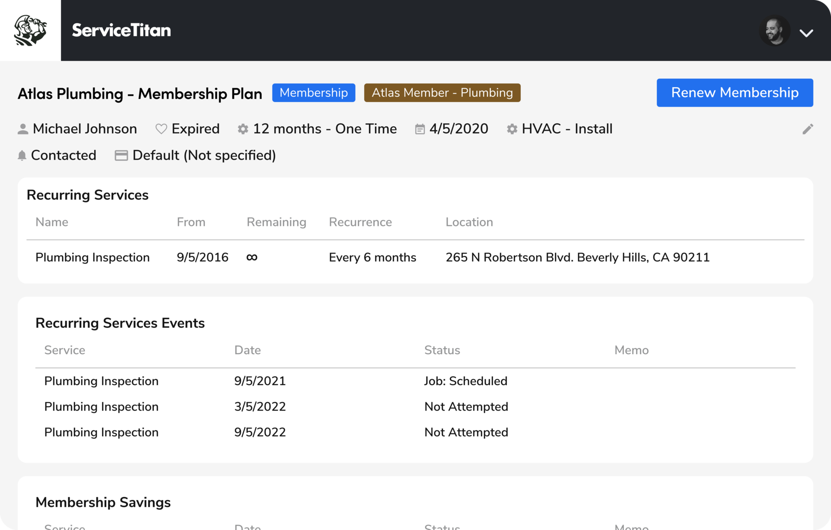Open the Plumbing Inspection recurring service
Viewport: 831px width, 530px height.
(92, 257)
